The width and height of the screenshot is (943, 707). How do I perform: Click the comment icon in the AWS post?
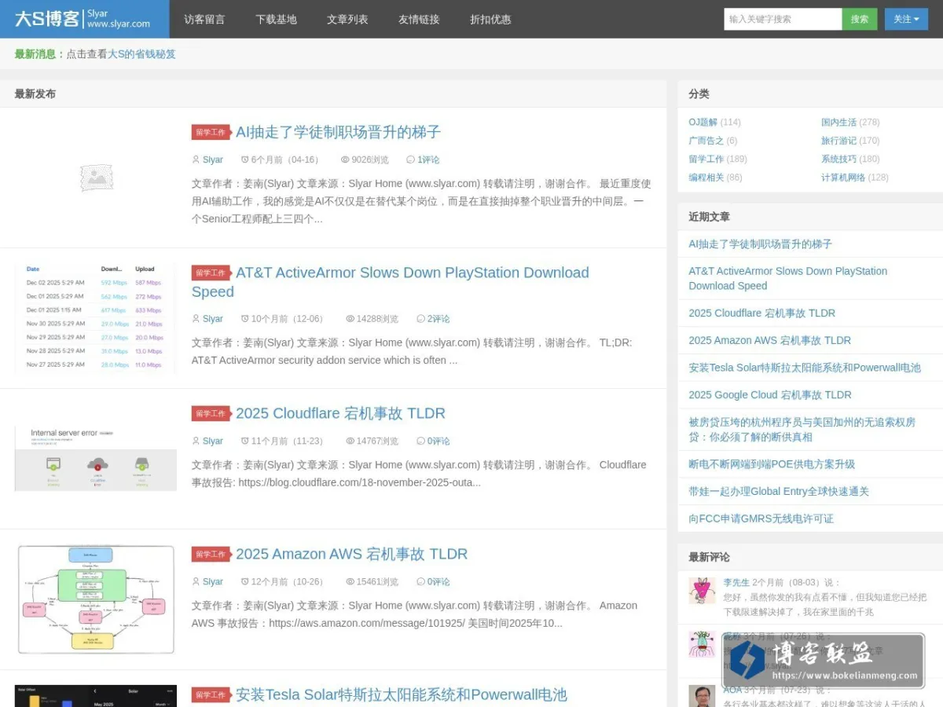click(x=421, y=581)
